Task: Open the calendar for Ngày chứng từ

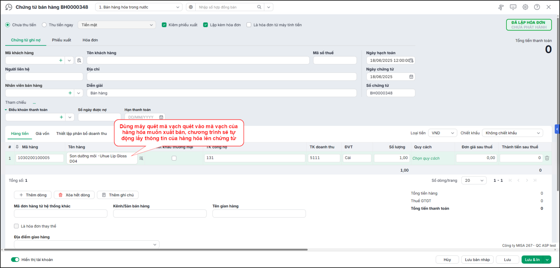Action: click(x=411, y=77)
